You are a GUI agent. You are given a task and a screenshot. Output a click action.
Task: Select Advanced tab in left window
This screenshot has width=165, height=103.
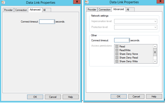[x=35, y=10]
